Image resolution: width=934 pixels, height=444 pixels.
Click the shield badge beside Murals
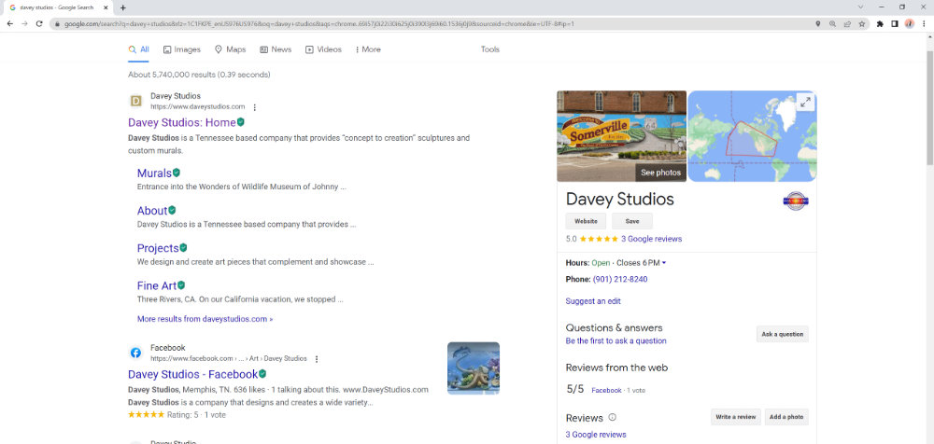tap(177, 173)
